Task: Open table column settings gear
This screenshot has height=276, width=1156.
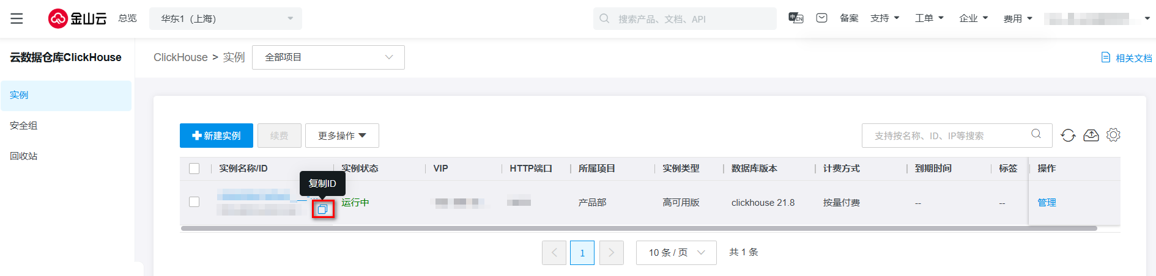Action: [x=1113, y=135]
